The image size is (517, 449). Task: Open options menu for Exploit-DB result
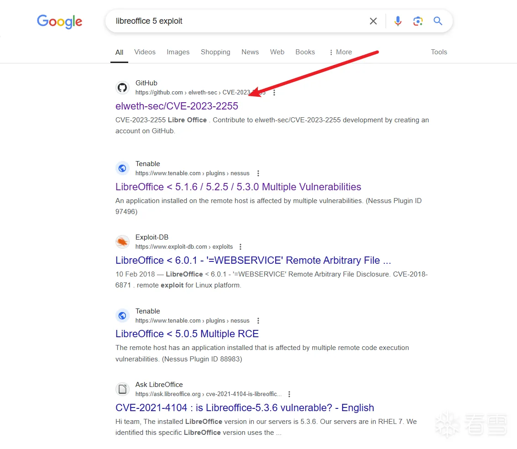pos(240,247)
